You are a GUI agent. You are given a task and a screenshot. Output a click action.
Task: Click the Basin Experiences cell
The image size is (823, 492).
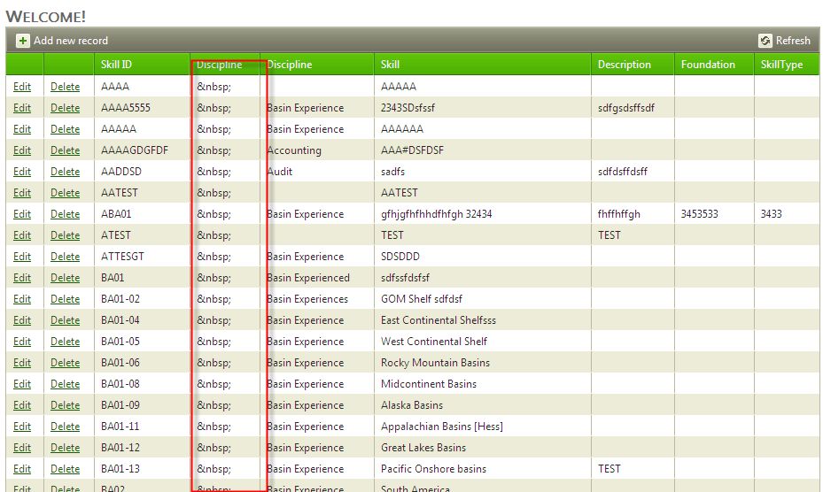(307, 299)
